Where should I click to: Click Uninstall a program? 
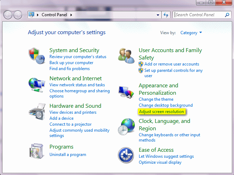[68, 155]
